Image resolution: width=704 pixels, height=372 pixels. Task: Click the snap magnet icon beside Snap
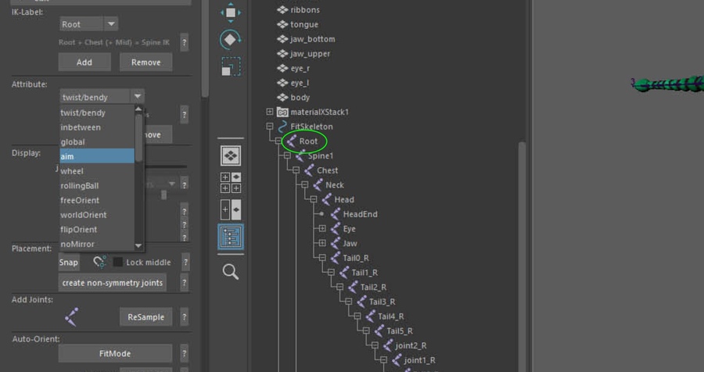click(x=99, y=263)
